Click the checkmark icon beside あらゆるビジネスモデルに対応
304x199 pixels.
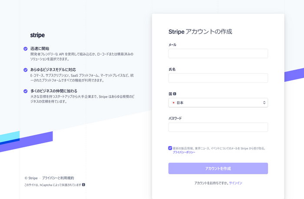(26, 70)
